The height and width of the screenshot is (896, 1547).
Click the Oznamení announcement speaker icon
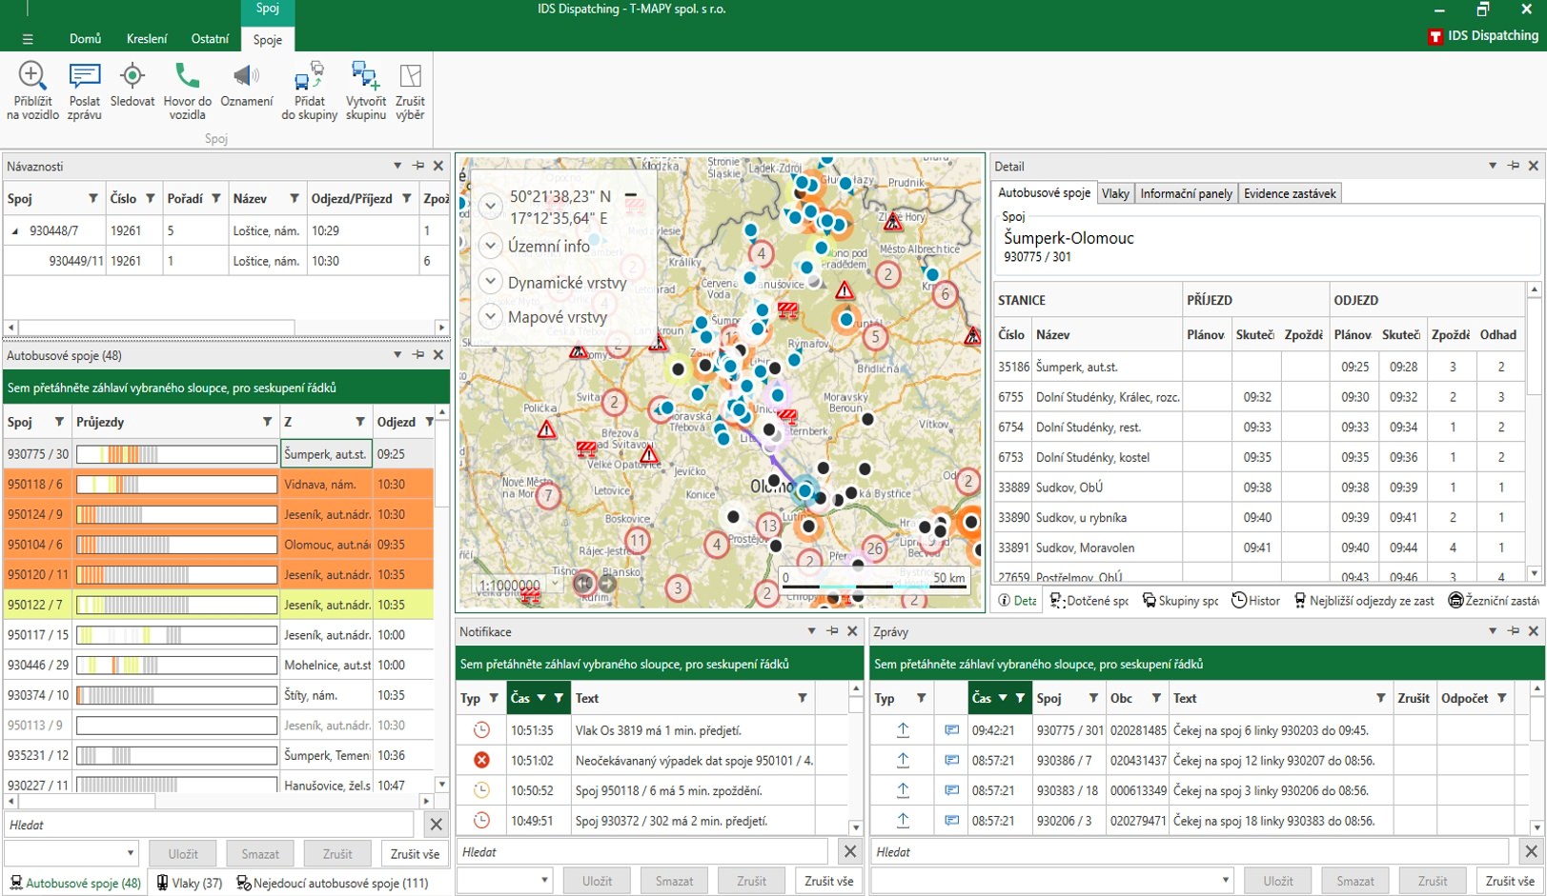246,76
